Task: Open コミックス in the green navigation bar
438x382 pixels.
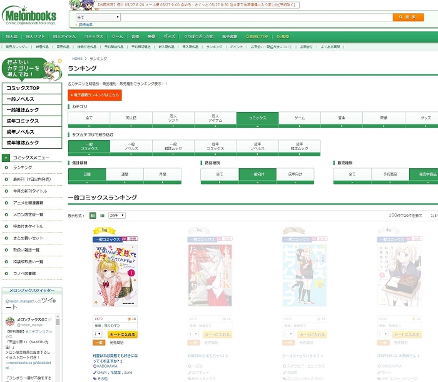Action: click(x=94, y=36)
